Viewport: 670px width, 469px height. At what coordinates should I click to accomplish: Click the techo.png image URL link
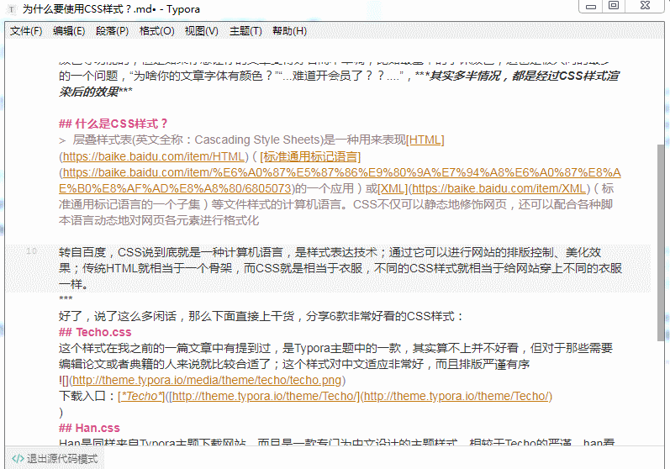pyautogui.click(x=208, y=380)
